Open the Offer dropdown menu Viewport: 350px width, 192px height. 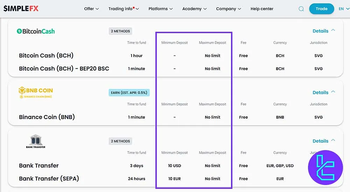pos(91,9)
